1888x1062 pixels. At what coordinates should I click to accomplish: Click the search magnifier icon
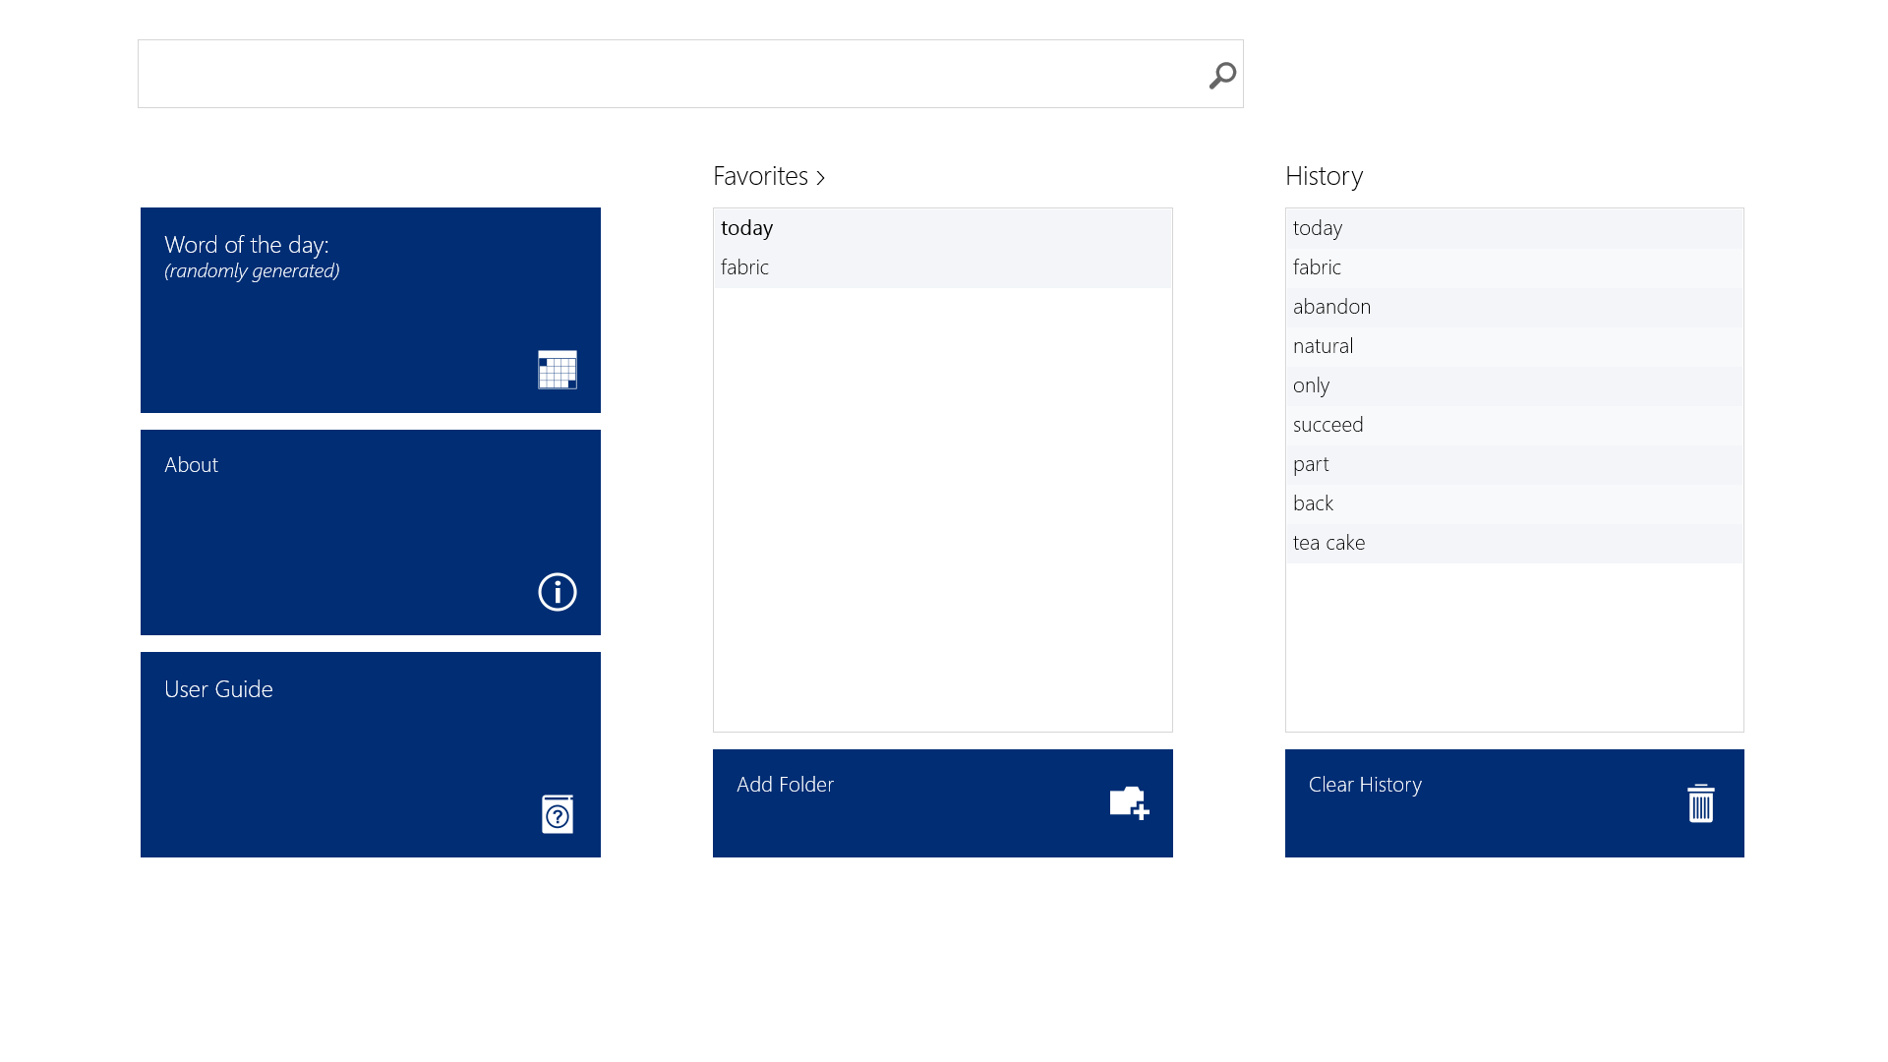(1222, 74)
